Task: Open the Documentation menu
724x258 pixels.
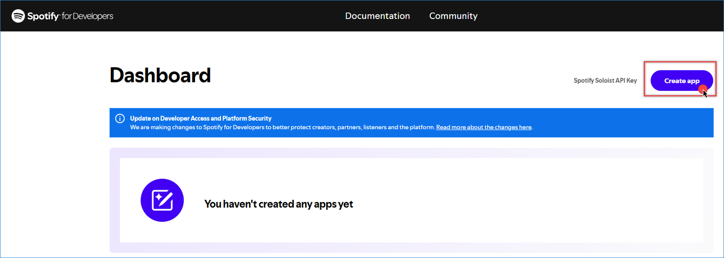Action: 377,16
